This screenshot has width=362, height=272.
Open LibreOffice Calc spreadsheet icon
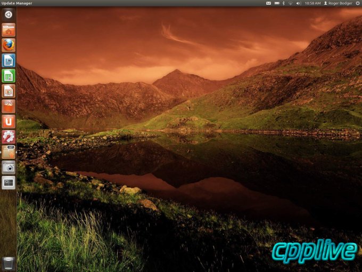click(9, 76)
